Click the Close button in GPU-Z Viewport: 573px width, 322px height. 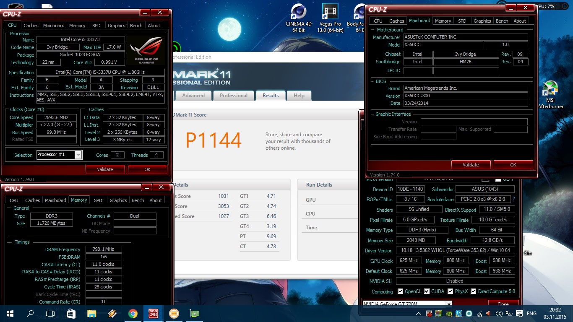503,304
